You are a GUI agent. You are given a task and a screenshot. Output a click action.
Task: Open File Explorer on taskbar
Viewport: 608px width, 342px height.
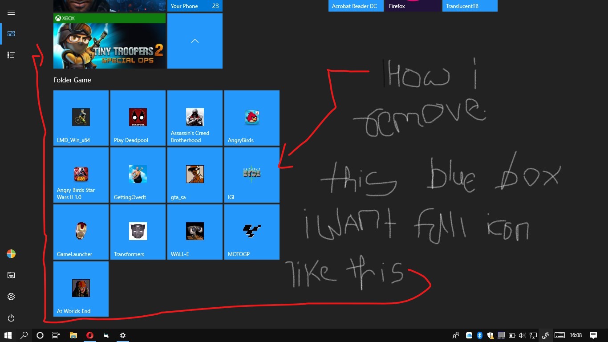point(73,335)
